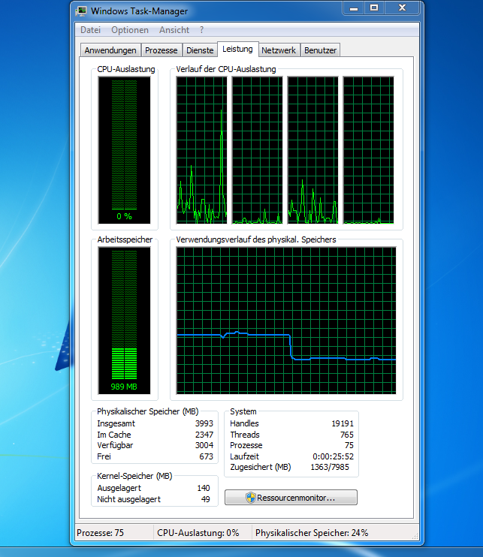
Task: Click the Kernel-Speicher (MB) group label
Action: pyautogui.click(x=134, y=476)
